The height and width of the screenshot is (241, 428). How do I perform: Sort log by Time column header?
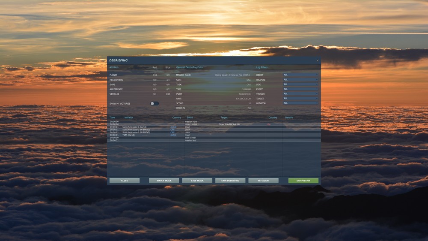point(112,117)
